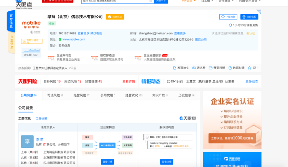Open the 发票抬头 invoice icon
The width and height of the screenshot is (288, 167).
(174, 68)
